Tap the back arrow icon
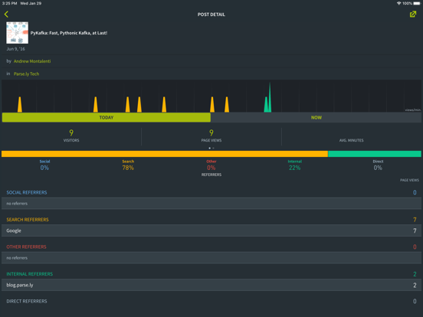423x317 pixels. click(6, 15)
